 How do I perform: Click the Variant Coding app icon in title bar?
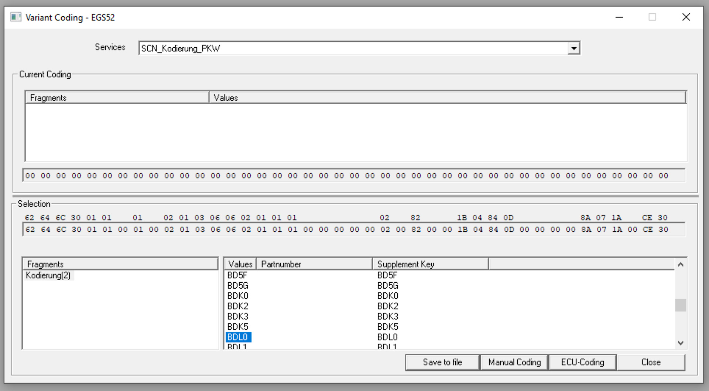[16, 17]
